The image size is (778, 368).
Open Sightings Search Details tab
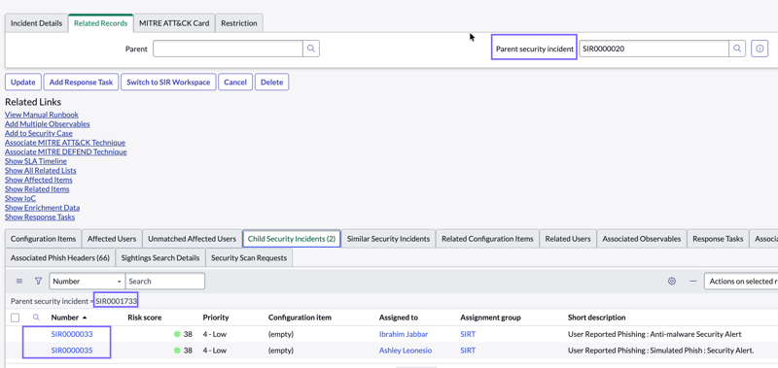click(x=160, y=258)
